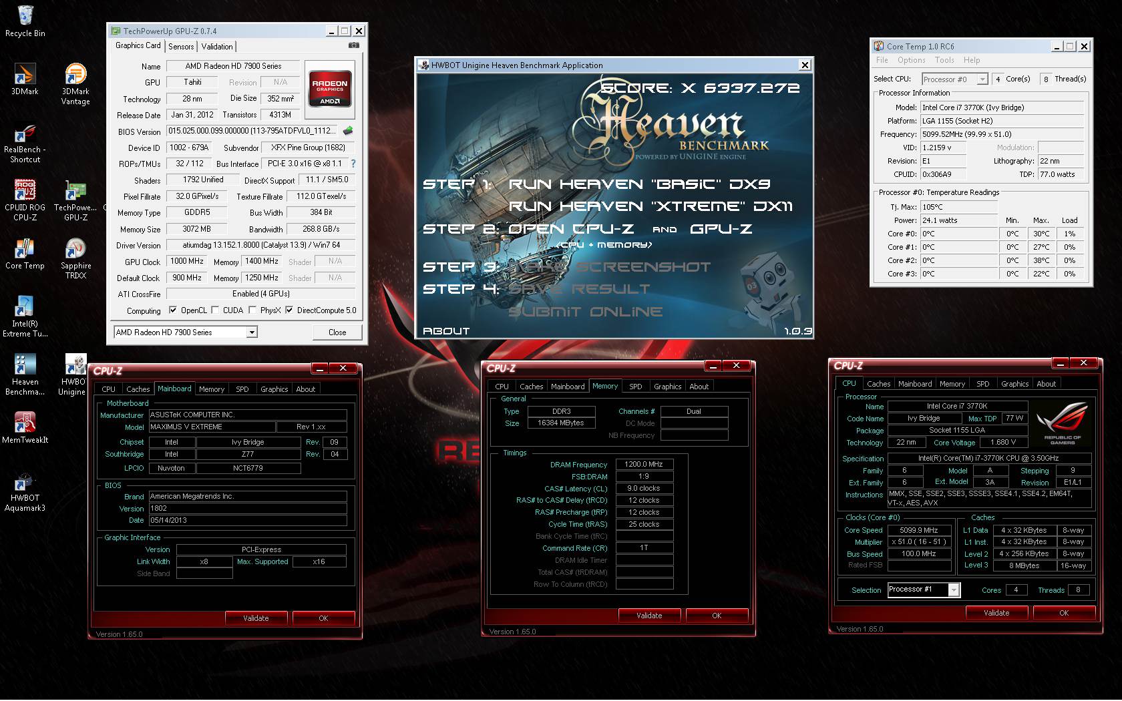Toggle the CUDA checkbox in GPU-Z
Viewport: 1122px width, 701px height.
tap(215, 310)
